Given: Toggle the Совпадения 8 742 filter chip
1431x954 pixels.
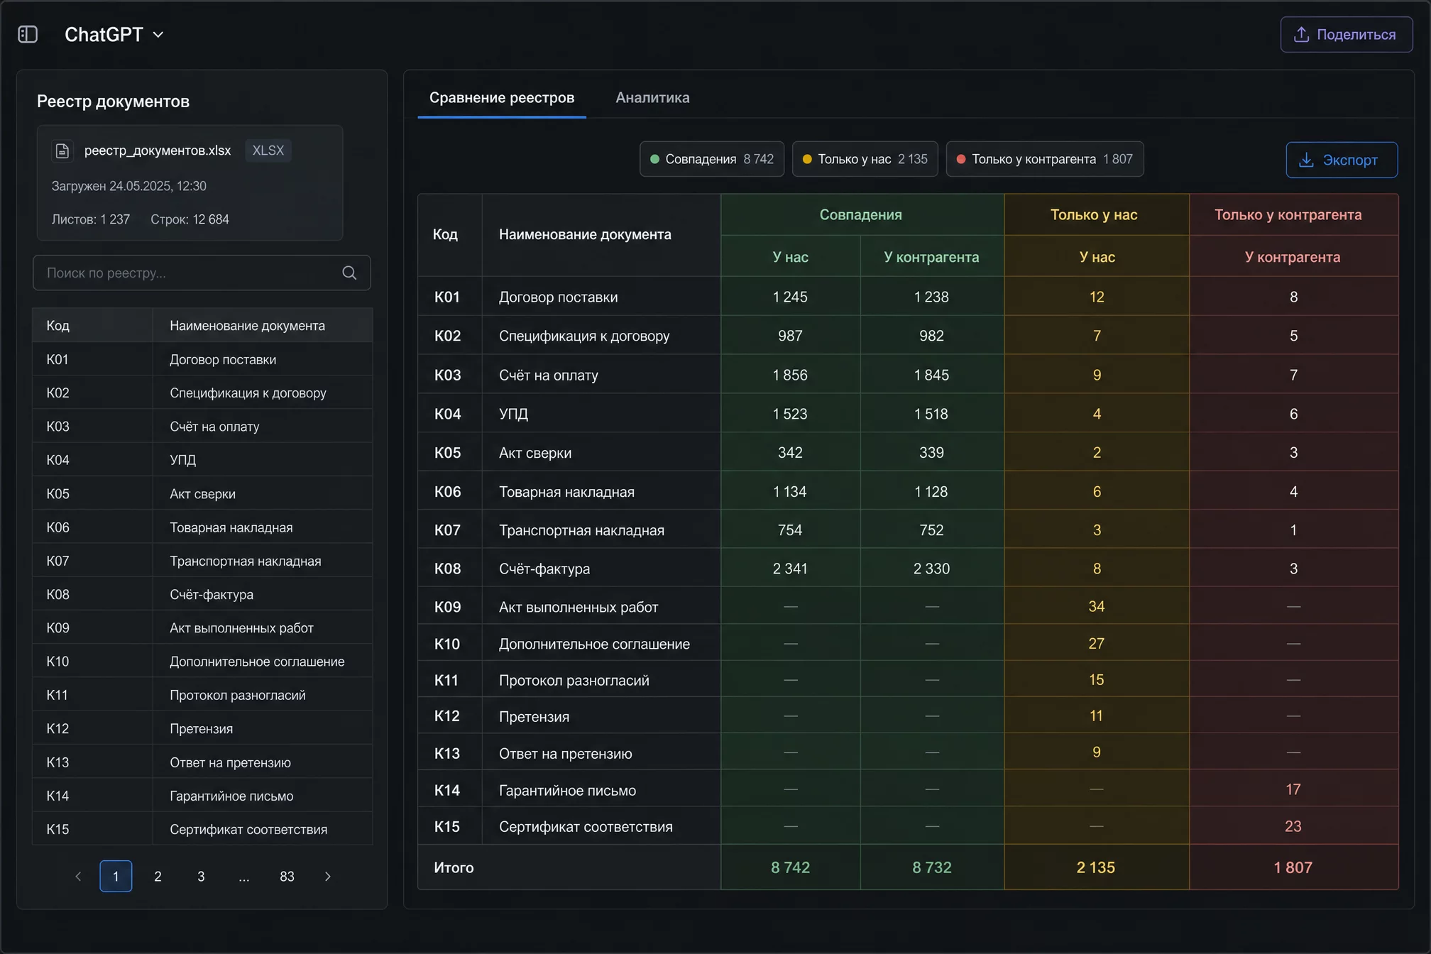Looking at the screenshot, I should (712, 159).
